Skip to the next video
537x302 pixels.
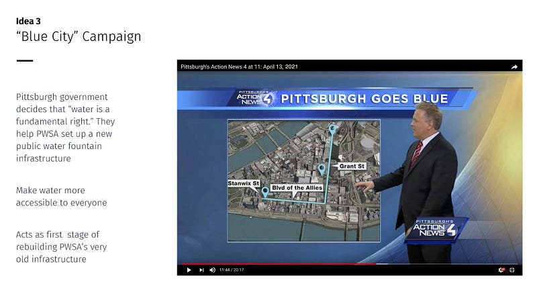pos(202,270)
